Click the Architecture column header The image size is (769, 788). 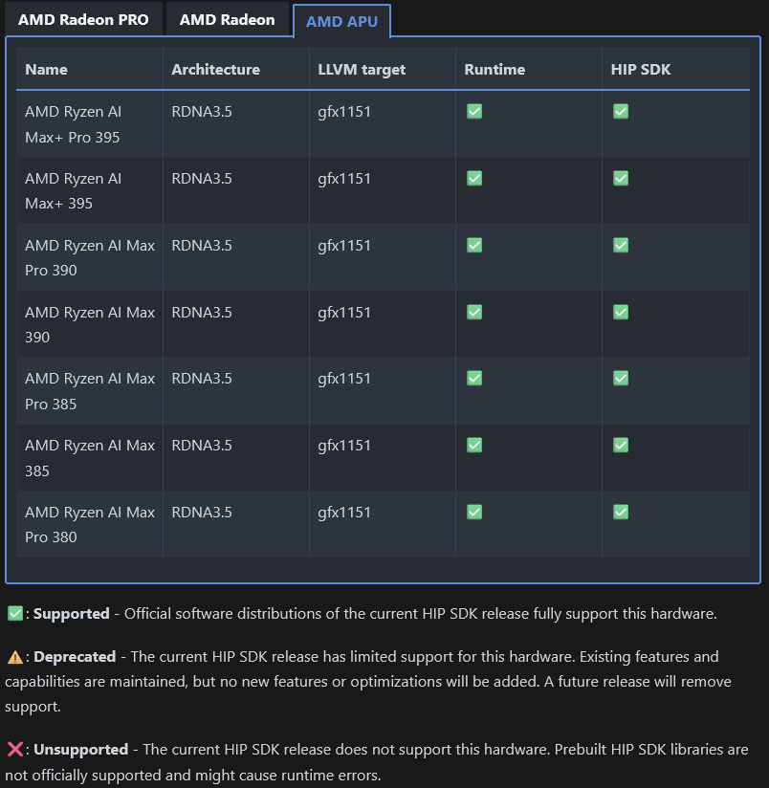tap(215, 70)
